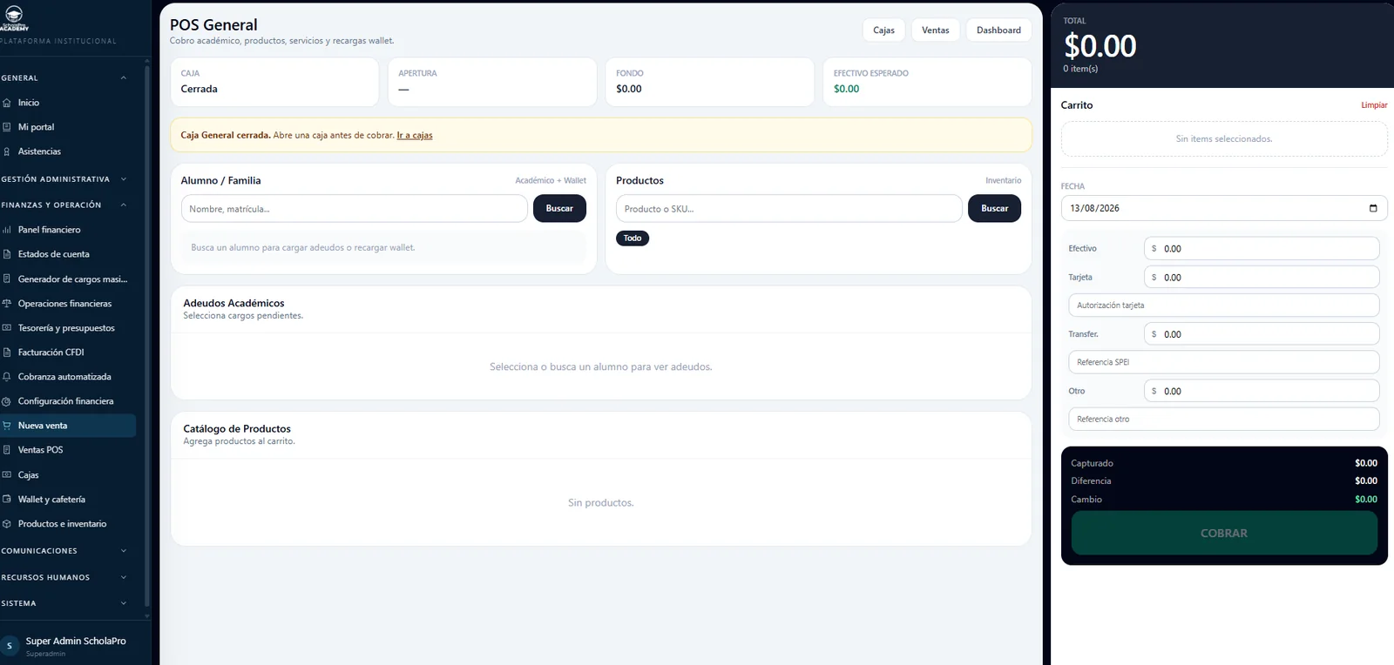Click Buscar next to the Nombre, matrícula field
1394x665 pixels.
click(x=559, y=209)
